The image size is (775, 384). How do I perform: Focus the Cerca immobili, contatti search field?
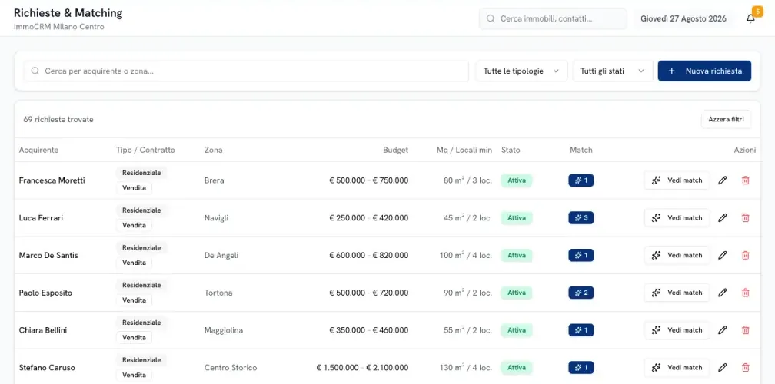click(x=553, y=18)
